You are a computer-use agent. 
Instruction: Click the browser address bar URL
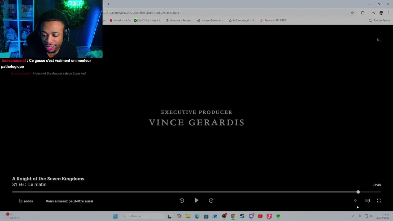[141, 13]
